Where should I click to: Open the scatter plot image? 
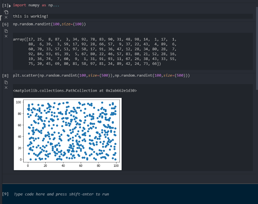(x=67, y=134)
